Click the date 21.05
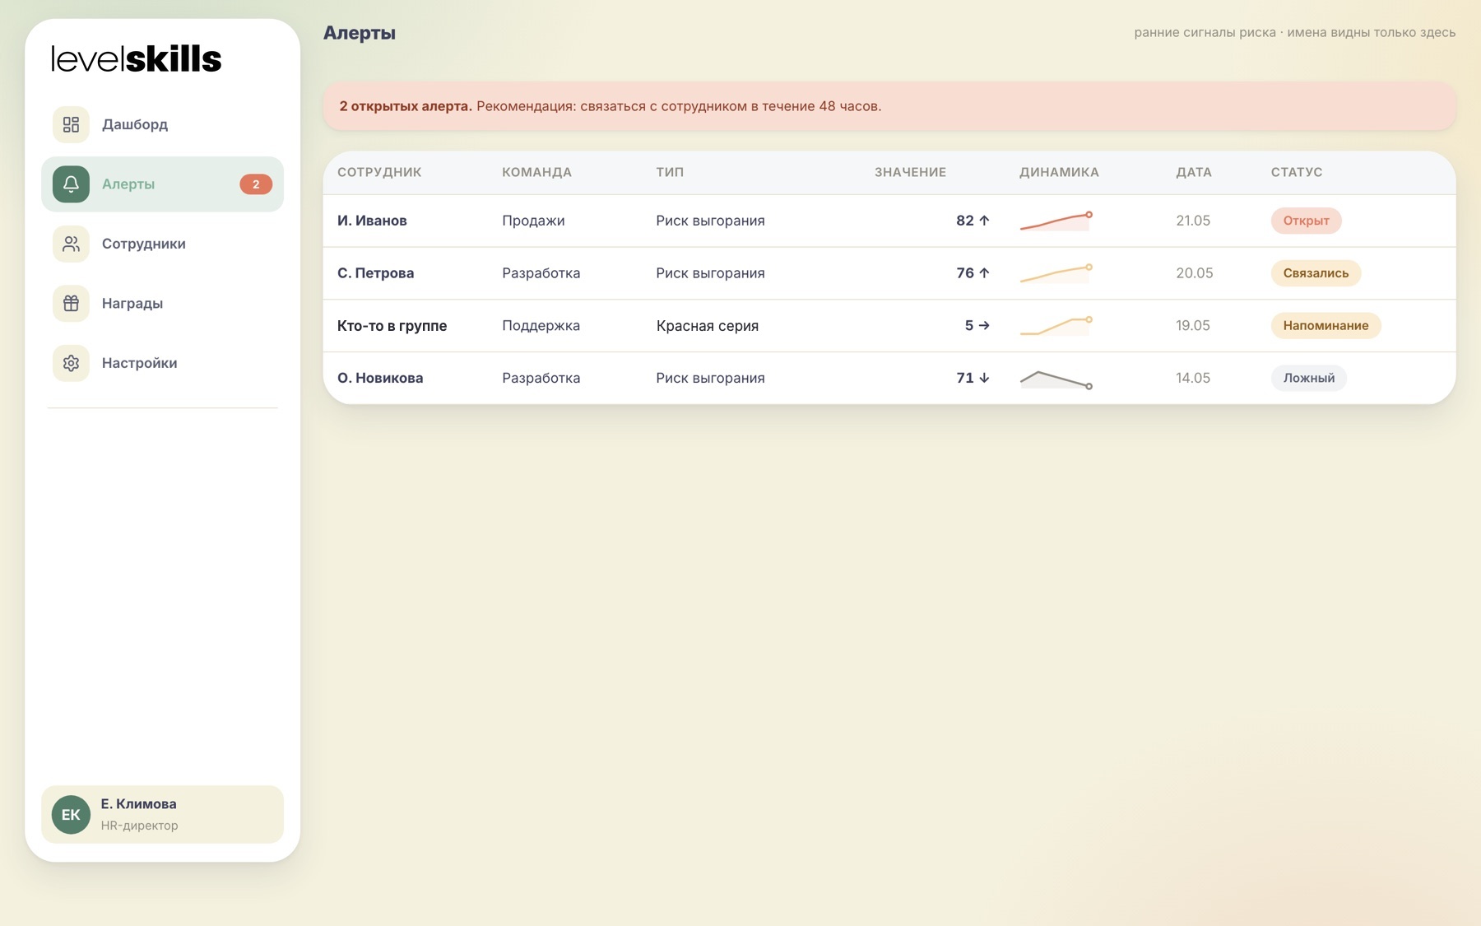This screenshot has height=926, width=1481. 1193,221
